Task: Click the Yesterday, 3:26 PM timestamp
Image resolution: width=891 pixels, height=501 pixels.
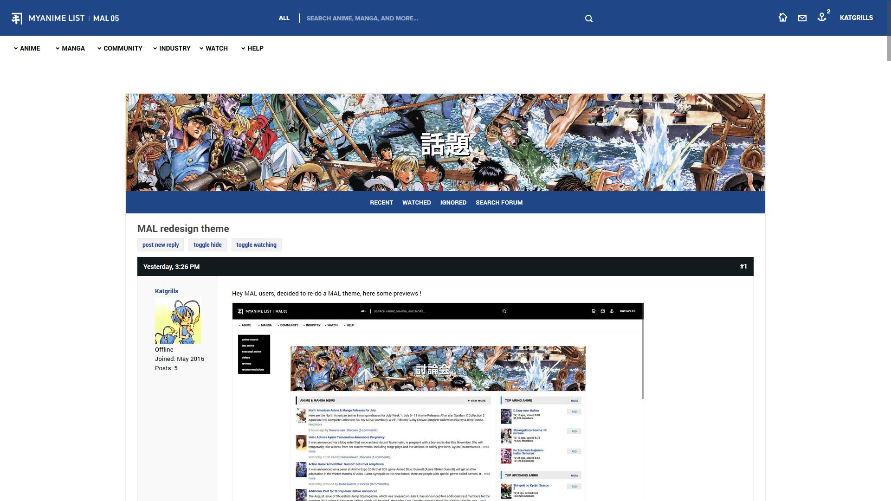Action: [171, 267]
